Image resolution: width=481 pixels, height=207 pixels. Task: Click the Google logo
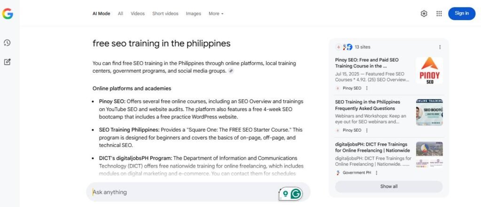(x=8, y=14)
